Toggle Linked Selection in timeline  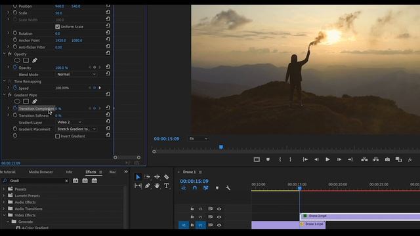tap(205, 188)
